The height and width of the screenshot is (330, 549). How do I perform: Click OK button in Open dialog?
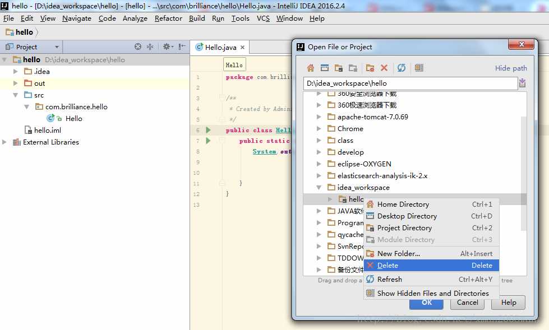(426, 303)
